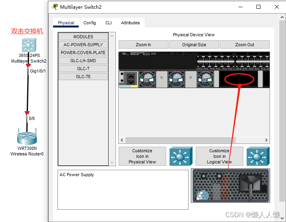Click the second fan module on the switch
Image resolution: width=286 pixels, height=222 pixels.
click(x=176, y=79)
